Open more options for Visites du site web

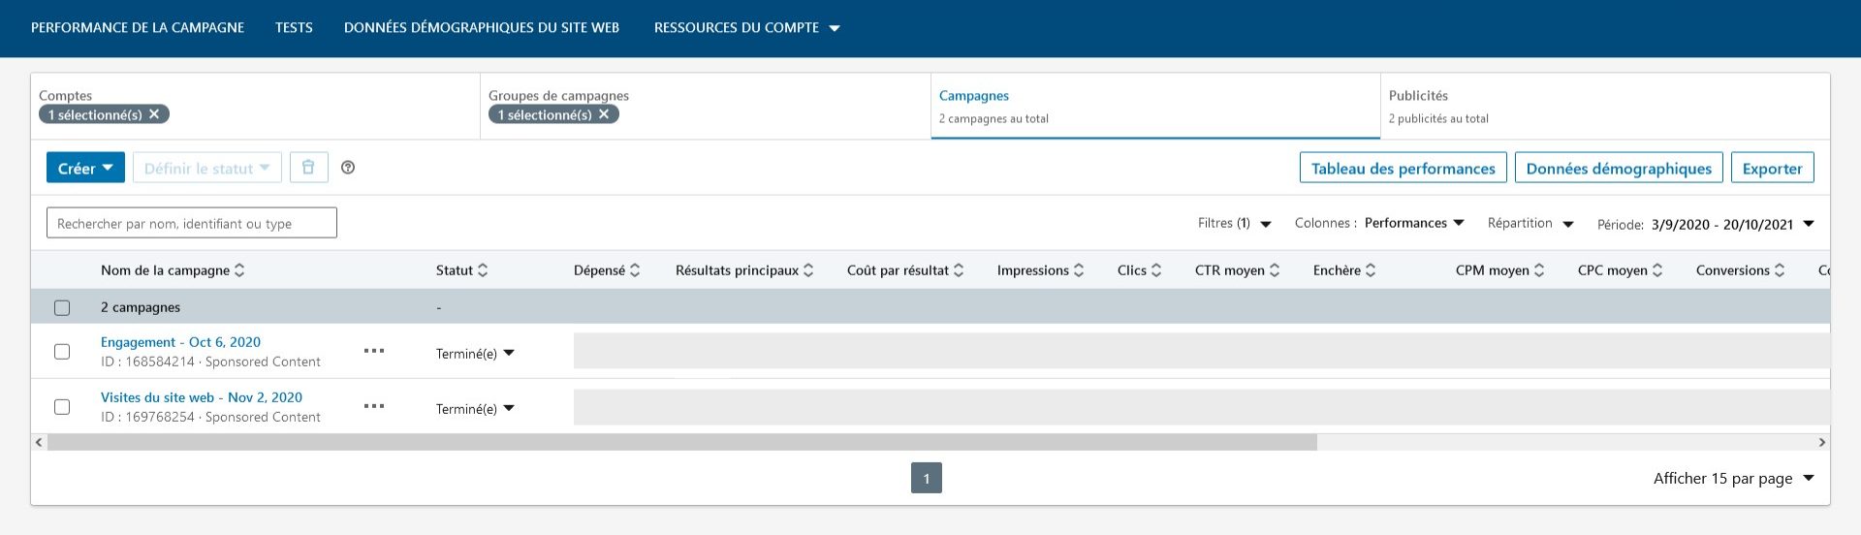click(x=374, y=406)
